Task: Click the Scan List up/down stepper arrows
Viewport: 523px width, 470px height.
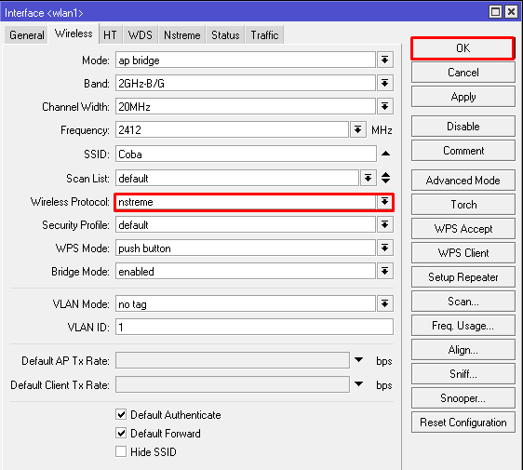Action: click(385, 178)
